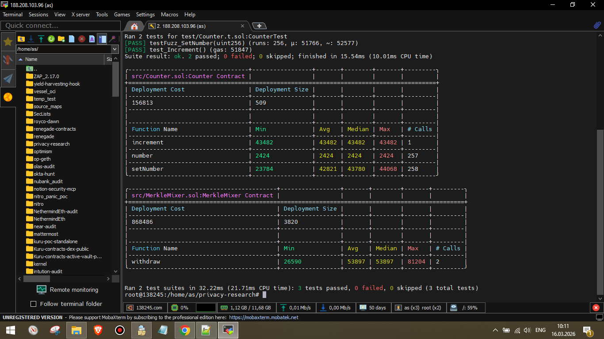
Task: Open the Windows Start menu
Action: (x=11, y=330)
